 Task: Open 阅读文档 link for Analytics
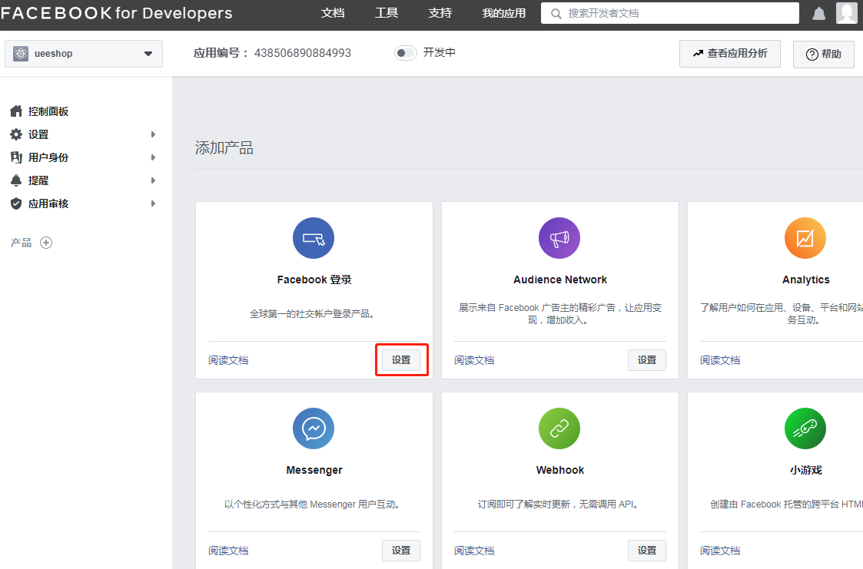click(721, 360)
